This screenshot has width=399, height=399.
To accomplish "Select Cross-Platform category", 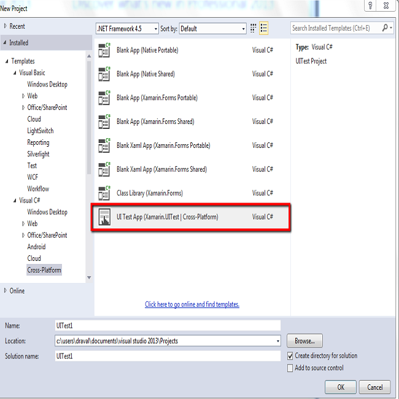I will point(44,270).
